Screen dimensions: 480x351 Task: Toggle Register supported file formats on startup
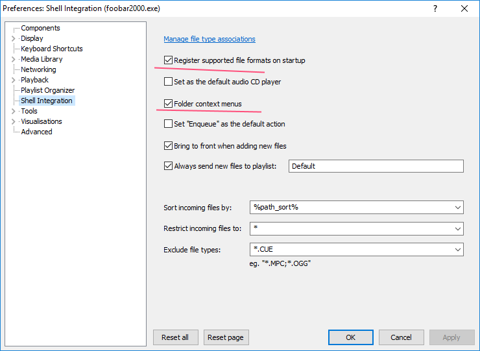click(169, 60)
